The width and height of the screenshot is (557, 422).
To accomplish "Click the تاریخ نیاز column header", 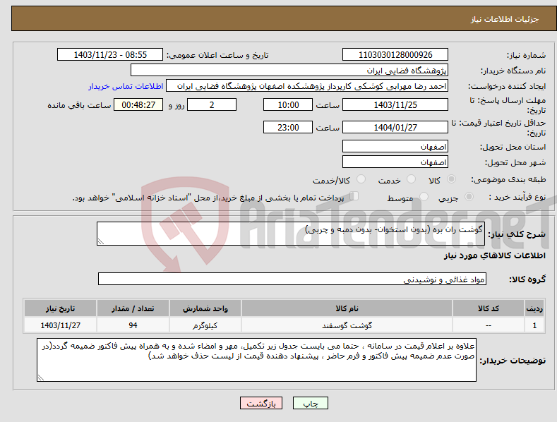I will pyautogui.click(x=61, y=308).
